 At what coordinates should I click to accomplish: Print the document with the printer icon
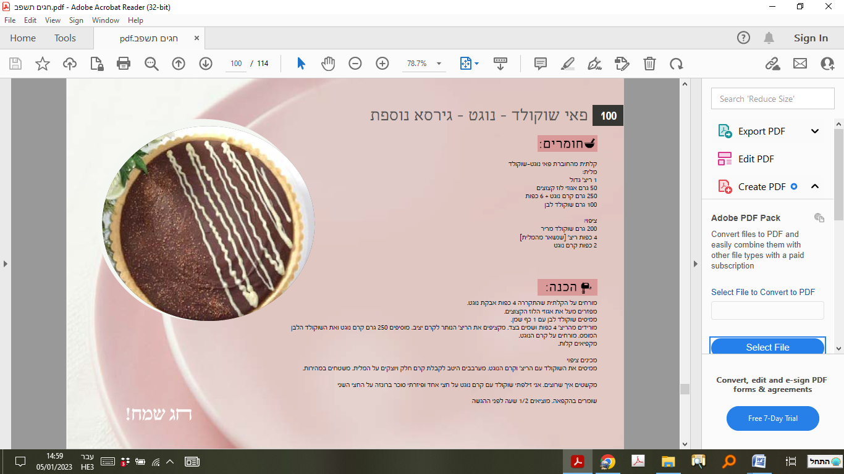(x=124, y=64)
